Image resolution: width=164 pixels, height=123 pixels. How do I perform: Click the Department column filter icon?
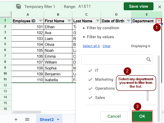coord(159,21)
